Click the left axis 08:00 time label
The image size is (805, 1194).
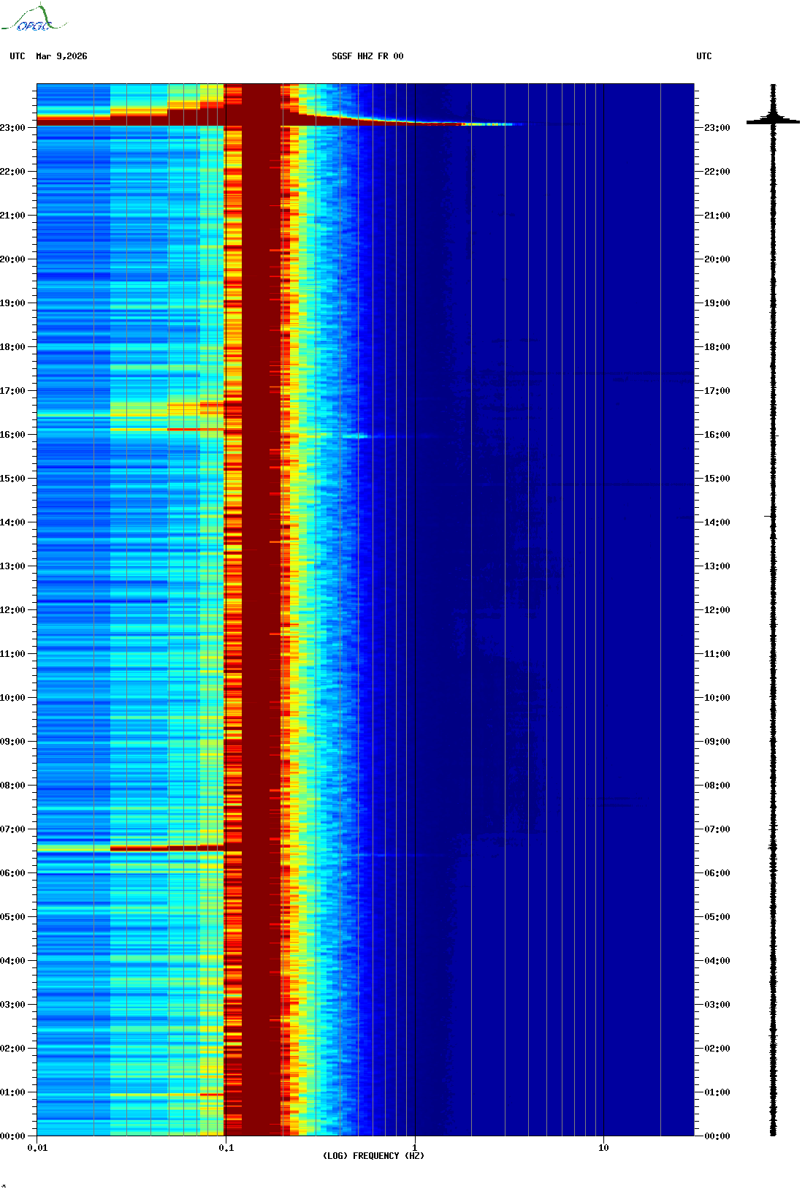tap(12, 786)
